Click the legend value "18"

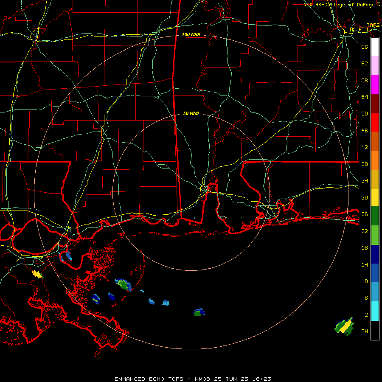click(x=365, y=248)
